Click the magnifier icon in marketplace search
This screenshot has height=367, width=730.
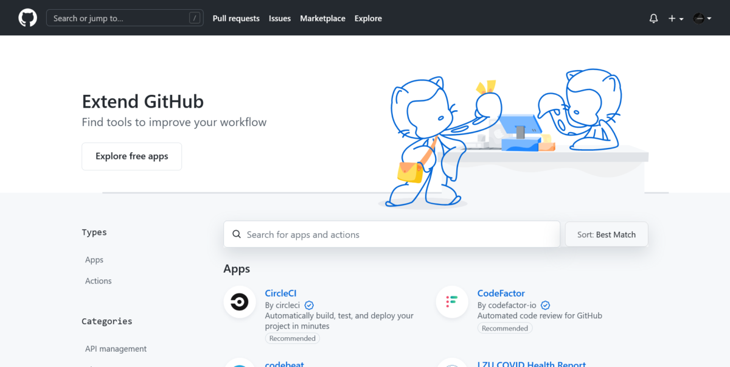click(237, 234)
